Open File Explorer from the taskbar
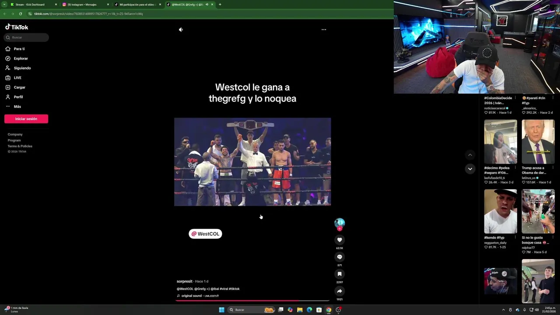 pos(300,310)
